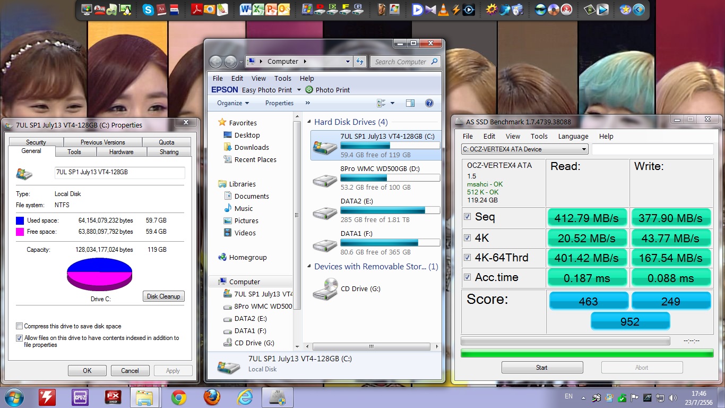Select the CD Drive (G:) icon
725x408 pixels.
pos(325,289)
